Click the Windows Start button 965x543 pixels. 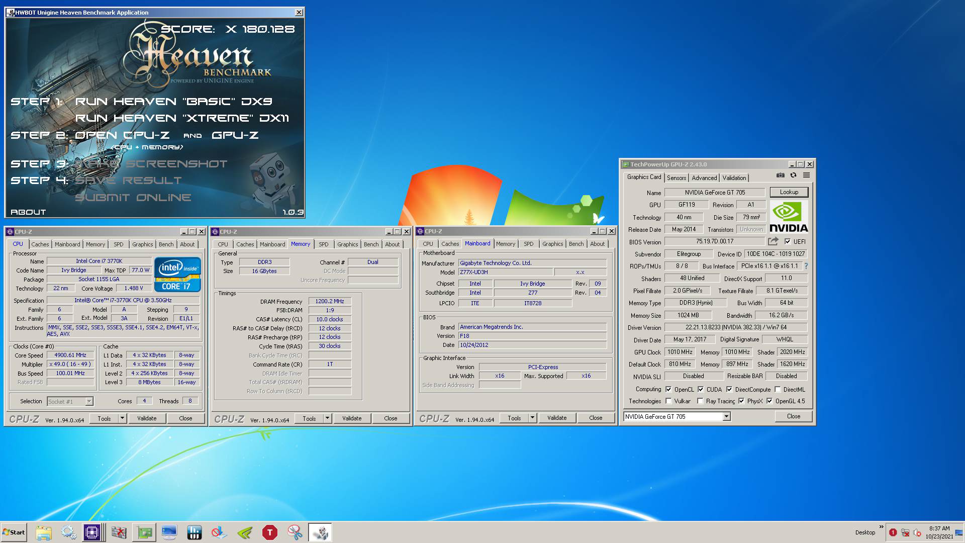14,532
